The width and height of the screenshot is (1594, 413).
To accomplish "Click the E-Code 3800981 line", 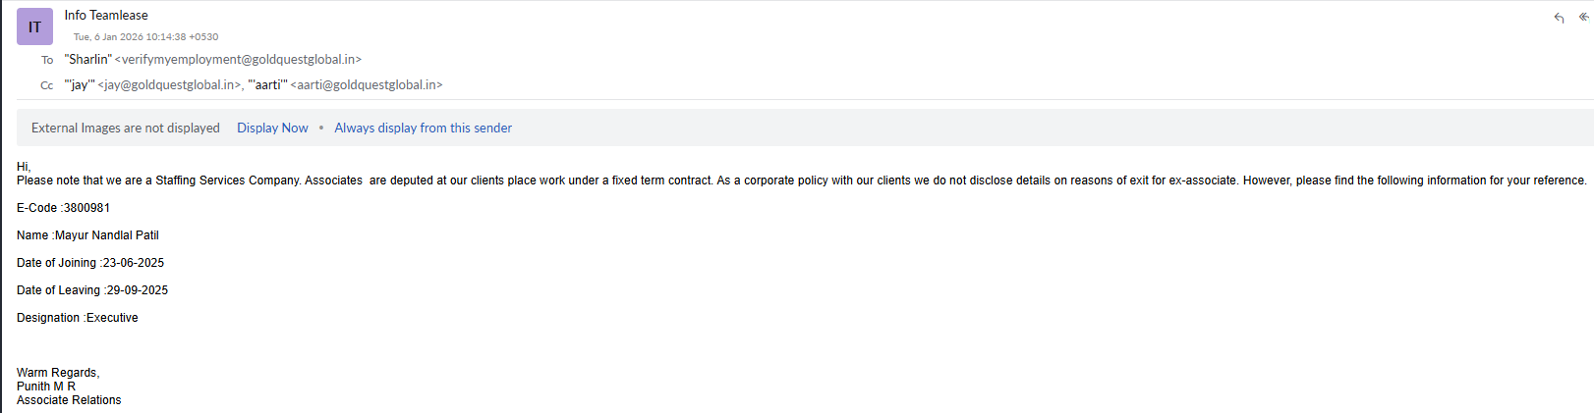I will click(63, 208).
